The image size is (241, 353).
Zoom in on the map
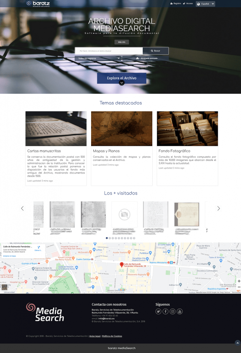pos(239,281)
